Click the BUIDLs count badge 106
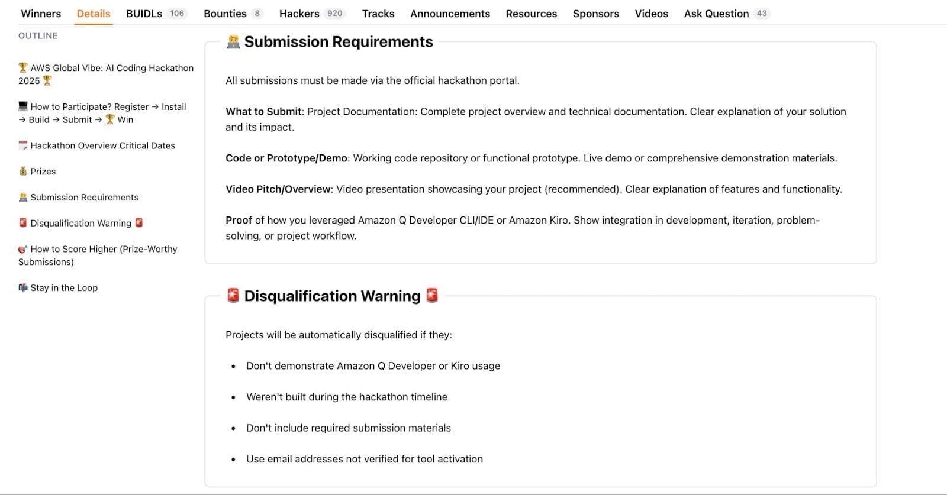This screenshot has width=947, height=495. [177, 13]
